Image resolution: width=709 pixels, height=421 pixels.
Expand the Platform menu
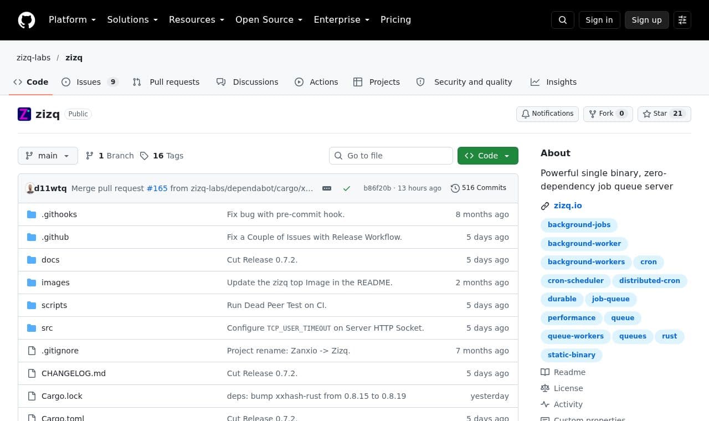pyautogui.click(x=72, y=20)
